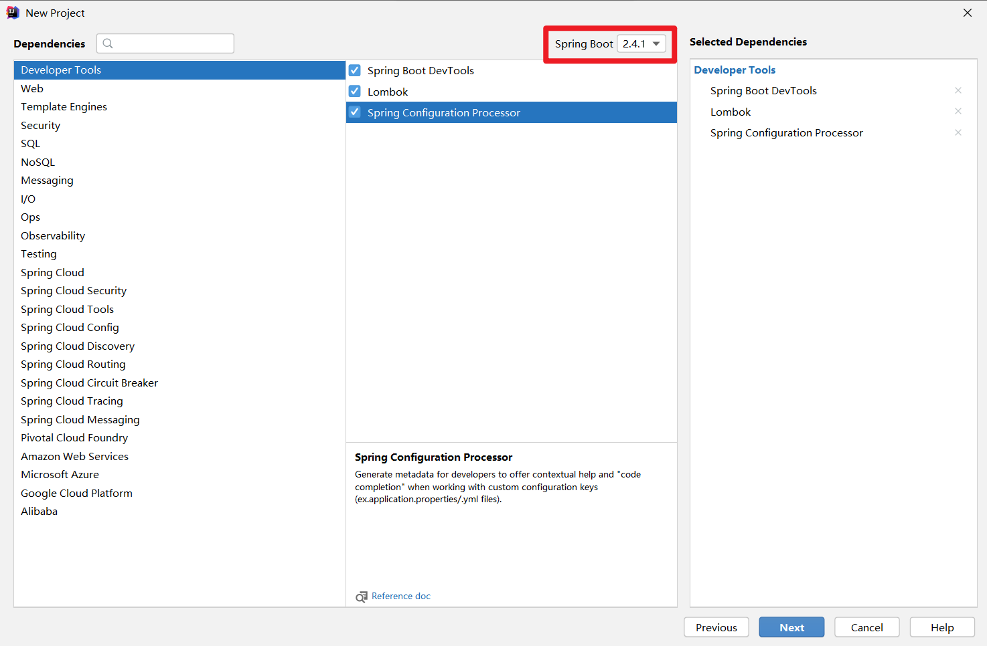The image size is (987, 646).
Task: Uncheck the Lombok checkbox
Action: tap(355, 91)
